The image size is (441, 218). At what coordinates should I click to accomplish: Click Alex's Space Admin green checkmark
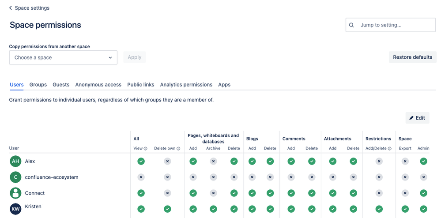423,161
